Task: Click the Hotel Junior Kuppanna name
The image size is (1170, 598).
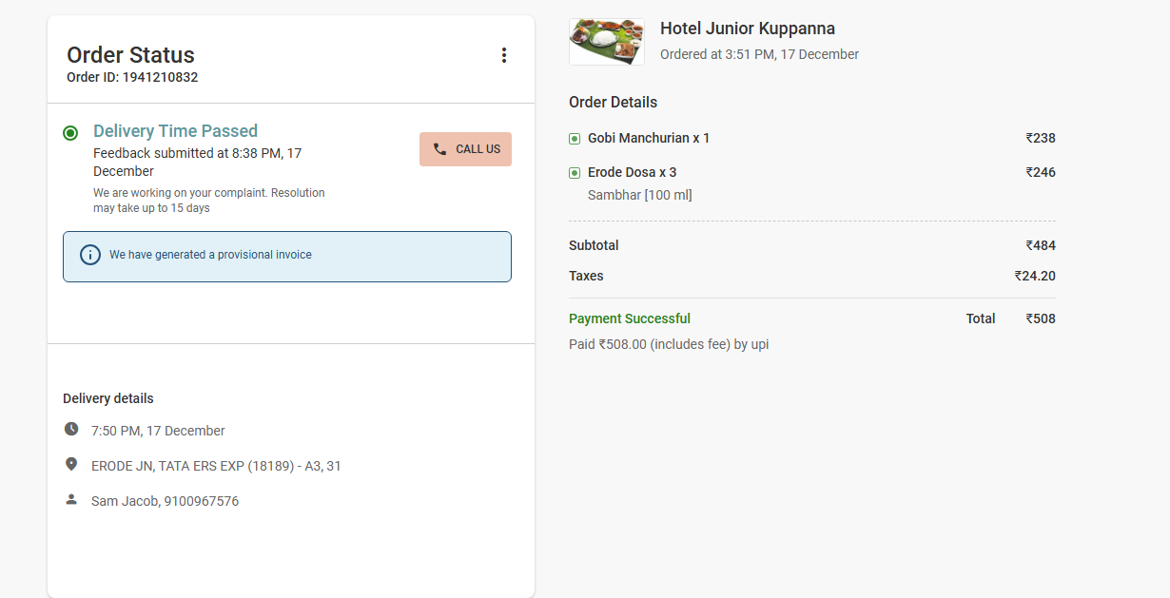Action: pos(748,29)
